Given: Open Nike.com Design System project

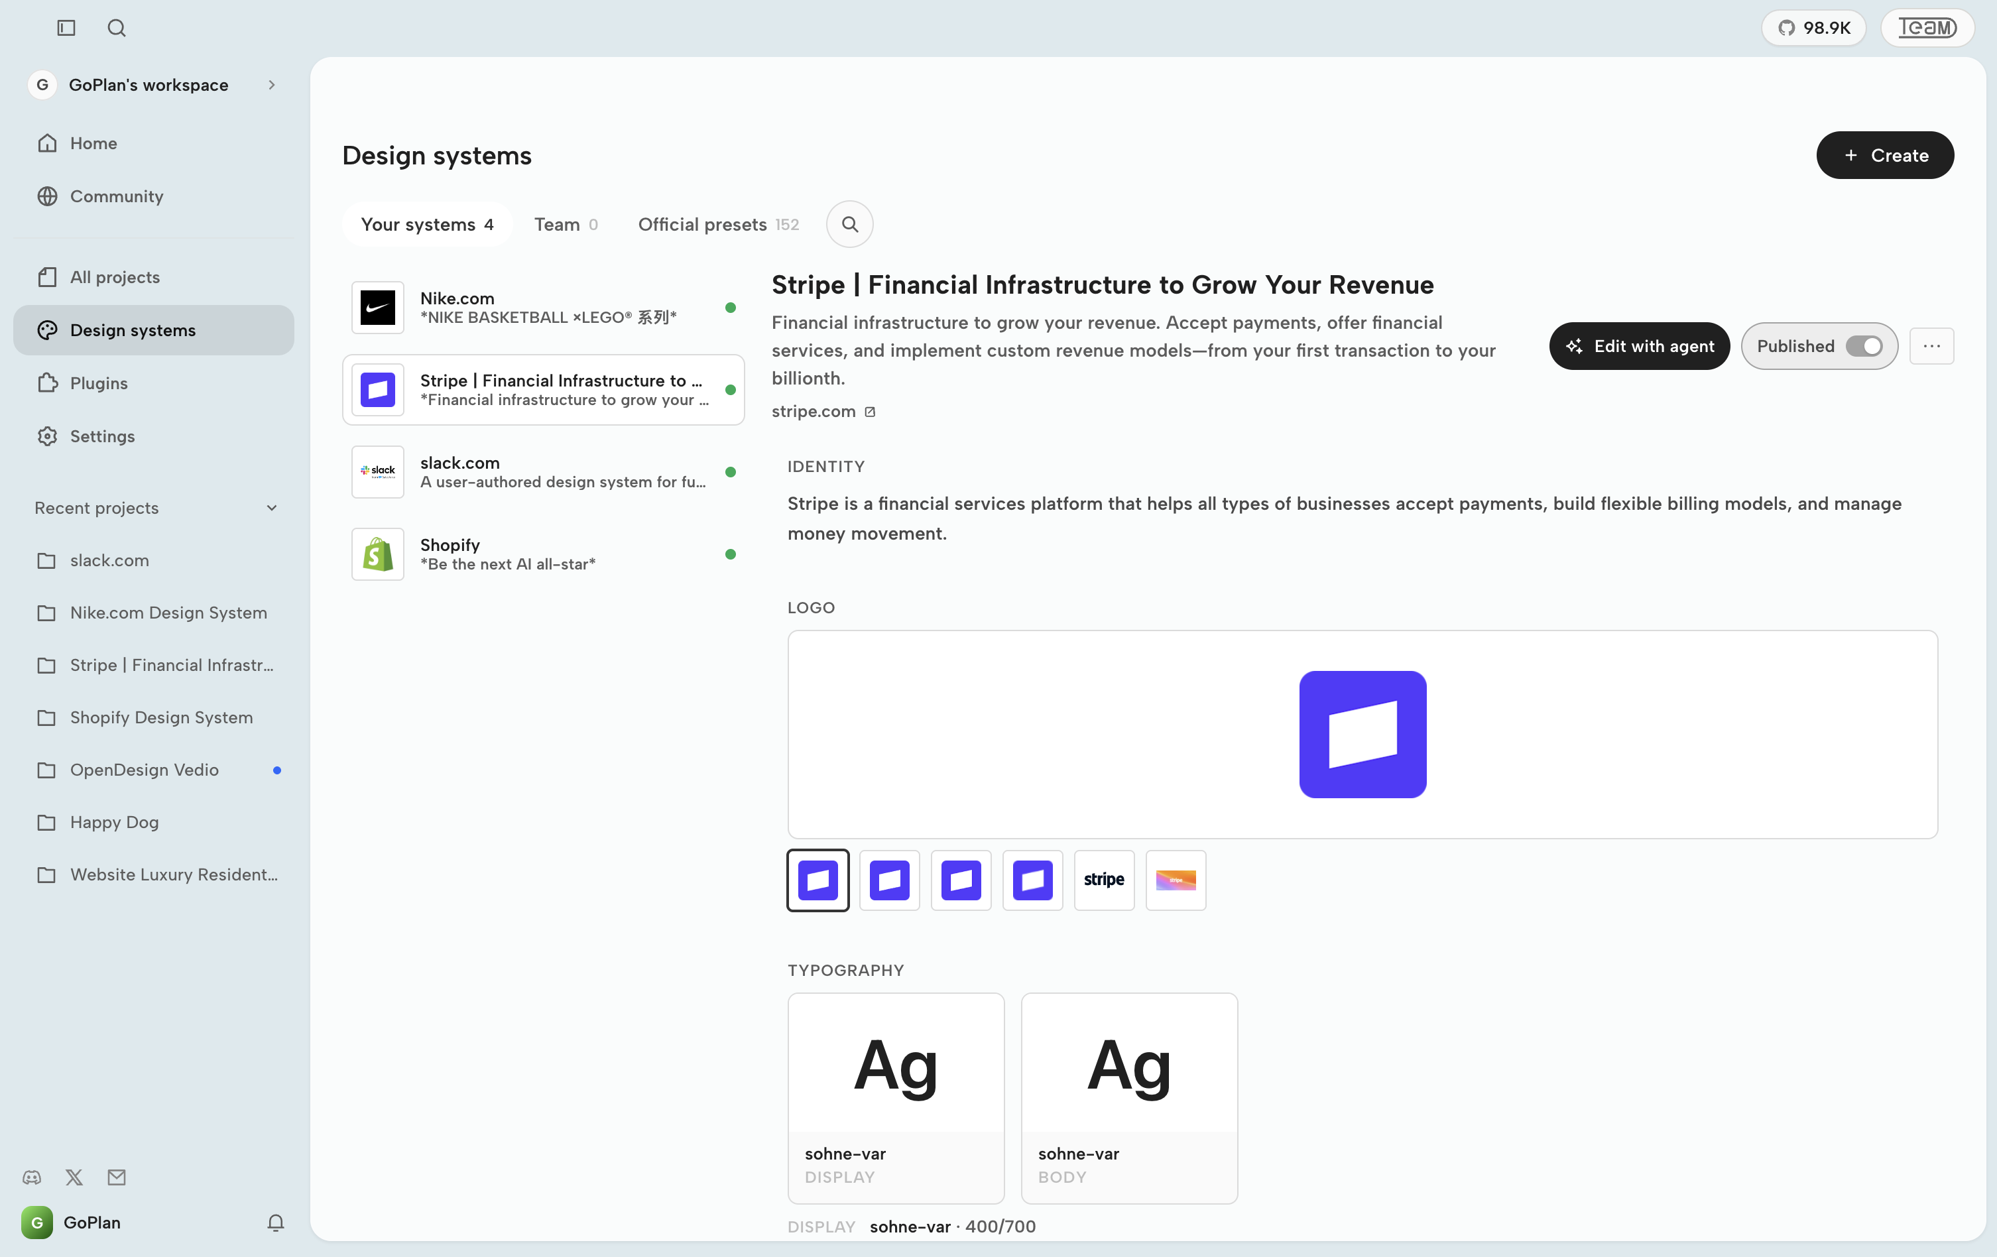Looking at the screenshot, I should point(153,613).
